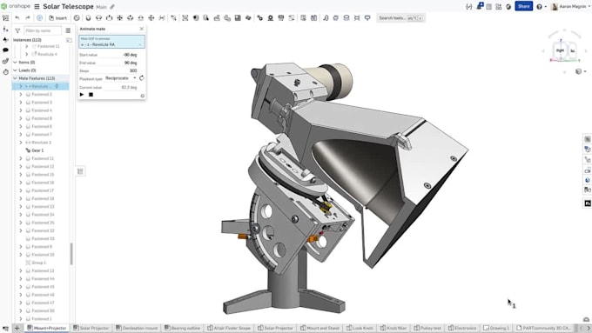
Task: Open the comments speech-bubble icon in the left sidebar
Action: 5,50
